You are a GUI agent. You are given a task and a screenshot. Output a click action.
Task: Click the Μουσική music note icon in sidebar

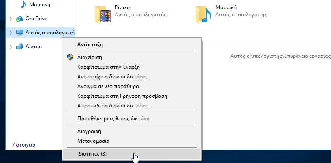pyautogui.click(x=23, y=4)
